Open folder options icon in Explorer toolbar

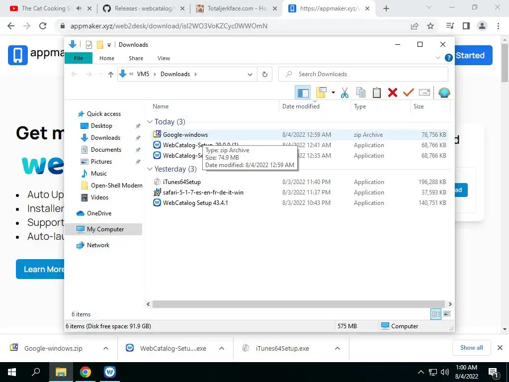(321, 93)
